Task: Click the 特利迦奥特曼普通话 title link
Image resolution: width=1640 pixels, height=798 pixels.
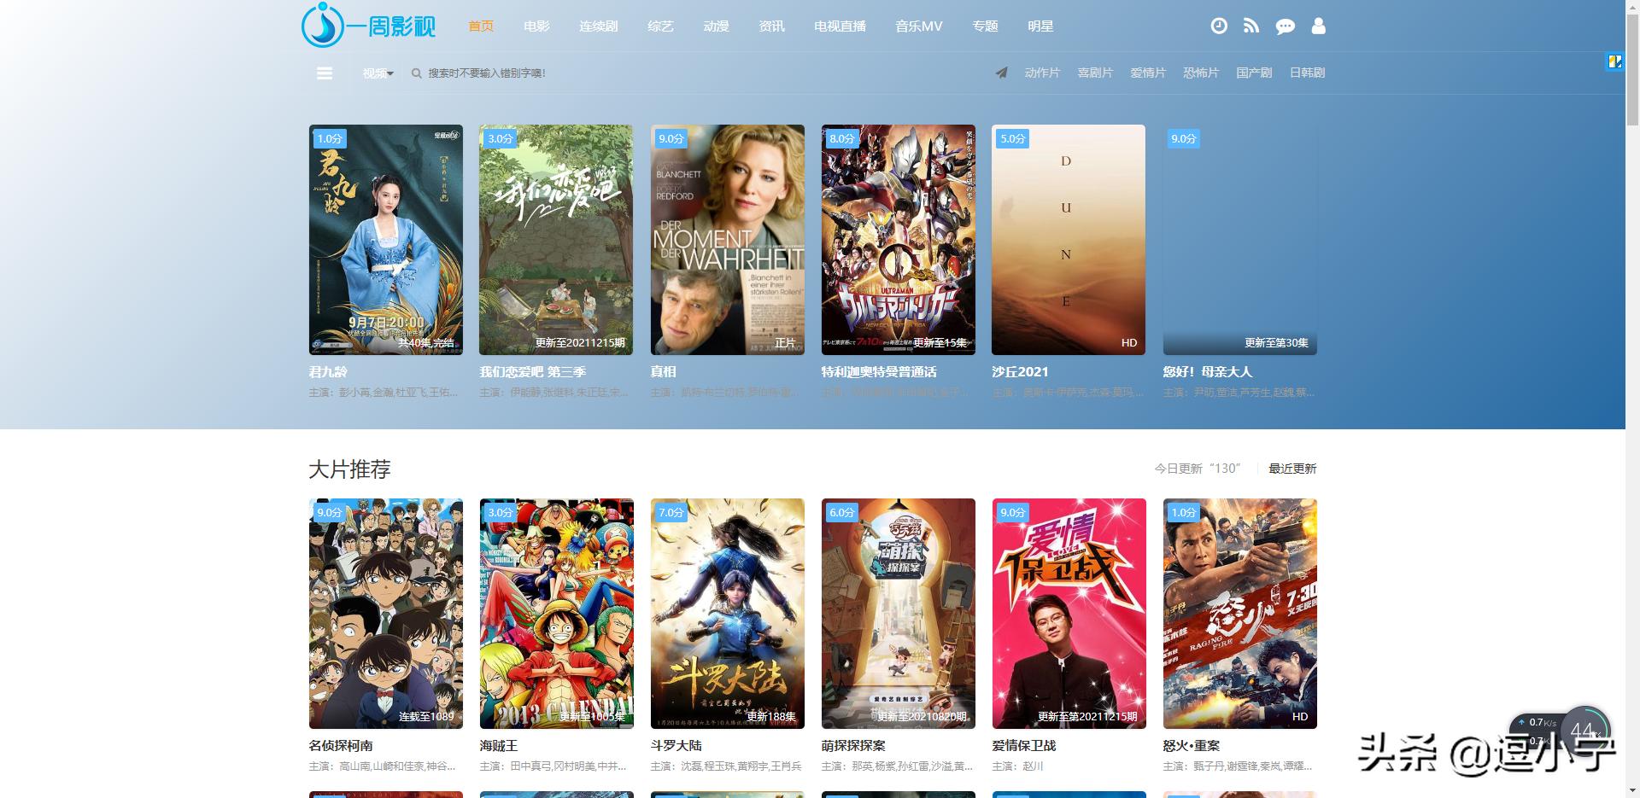Action: pos(879,372)
